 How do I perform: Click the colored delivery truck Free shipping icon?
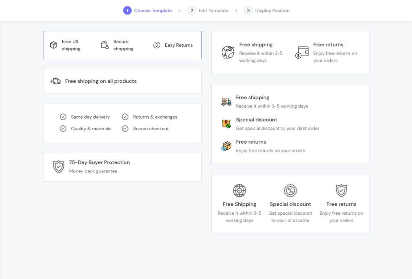[x=226, y=102]
